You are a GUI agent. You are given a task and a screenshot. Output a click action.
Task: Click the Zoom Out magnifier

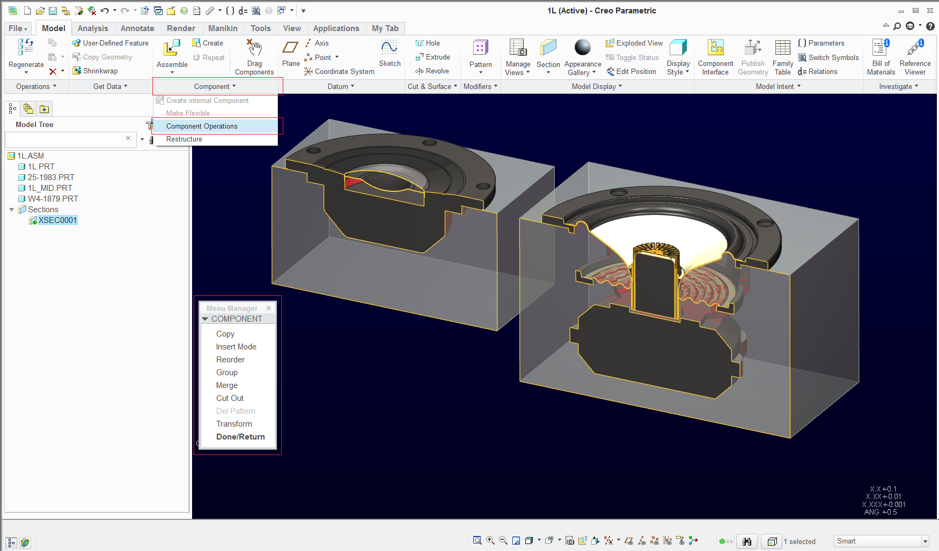coord(503,541)
